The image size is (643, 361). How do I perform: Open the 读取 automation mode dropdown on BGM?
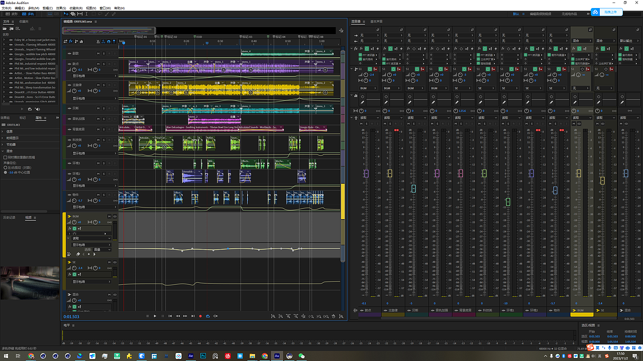(91, 238)
